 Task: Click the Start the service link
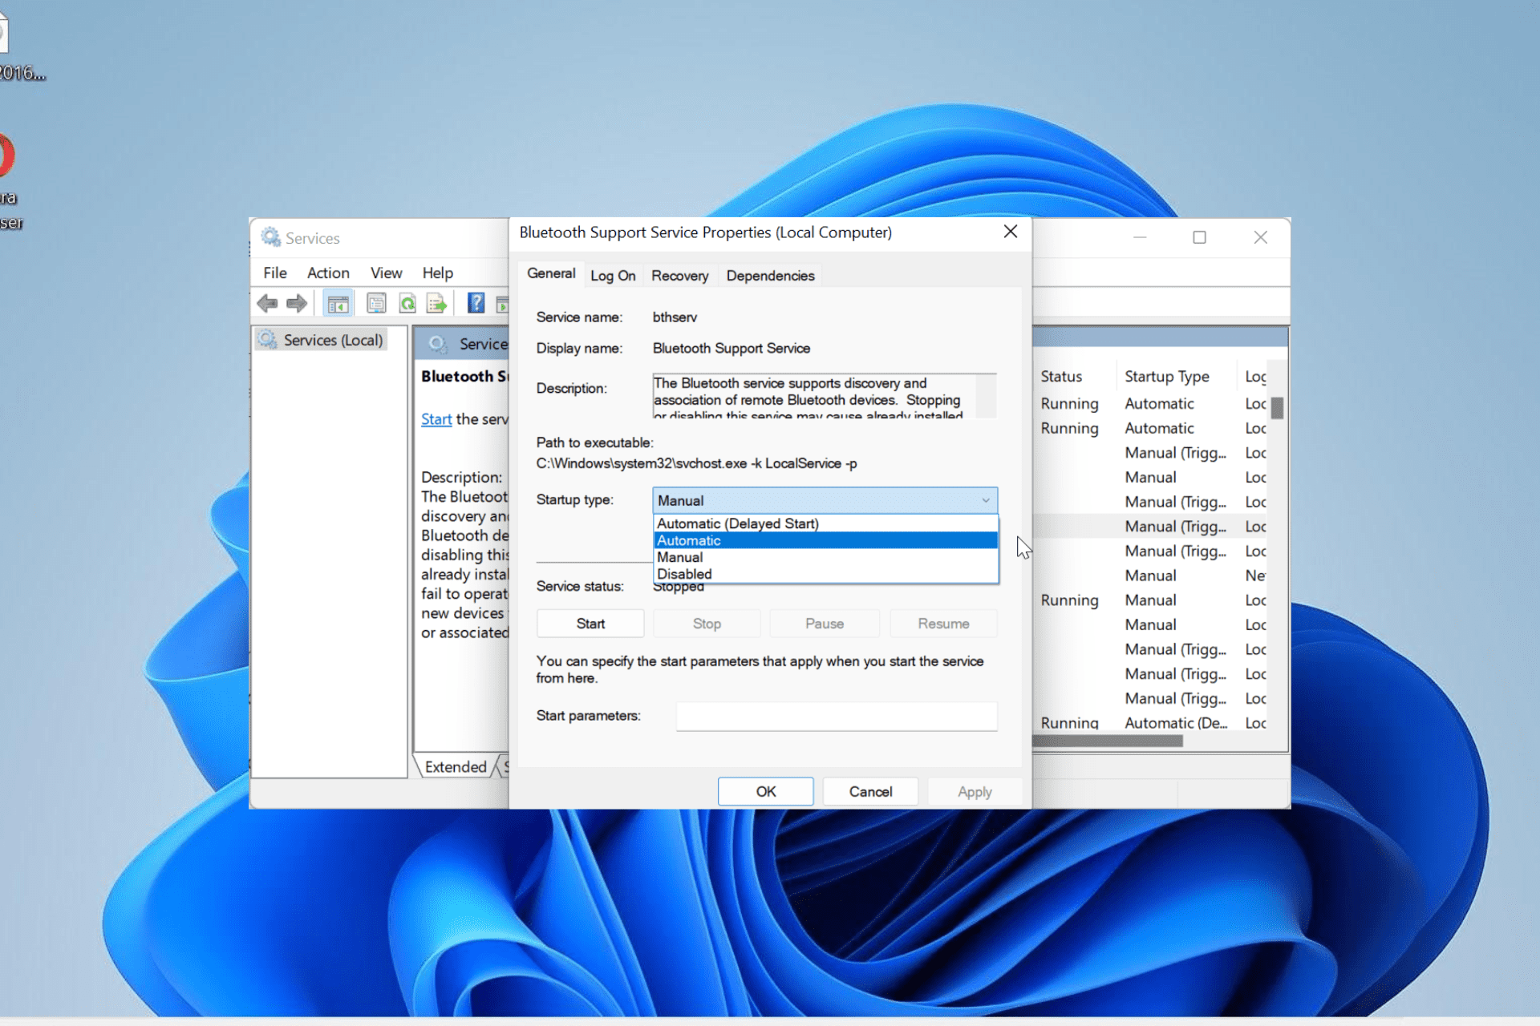436,419
